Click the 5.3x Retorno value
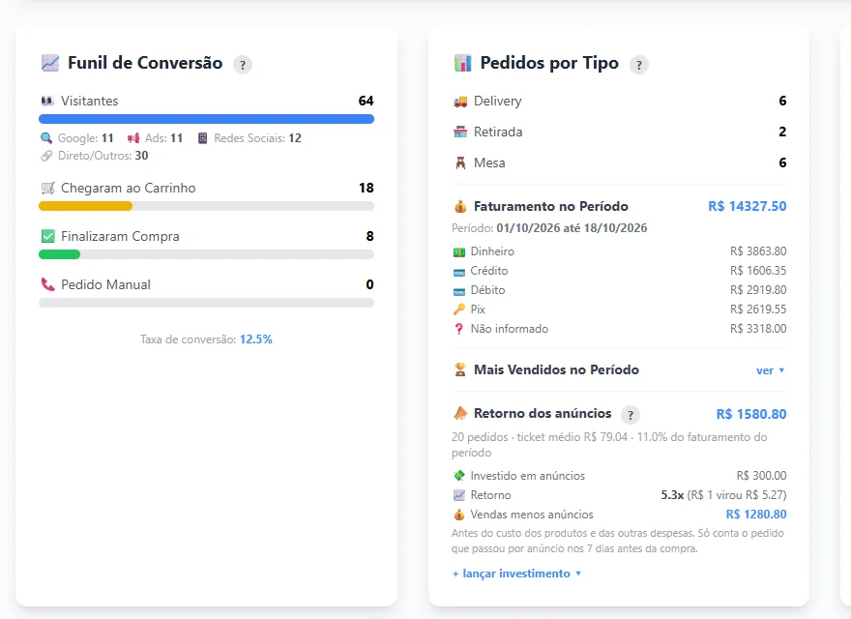Viewport: 851px width, 619px height. click(672, 495)
